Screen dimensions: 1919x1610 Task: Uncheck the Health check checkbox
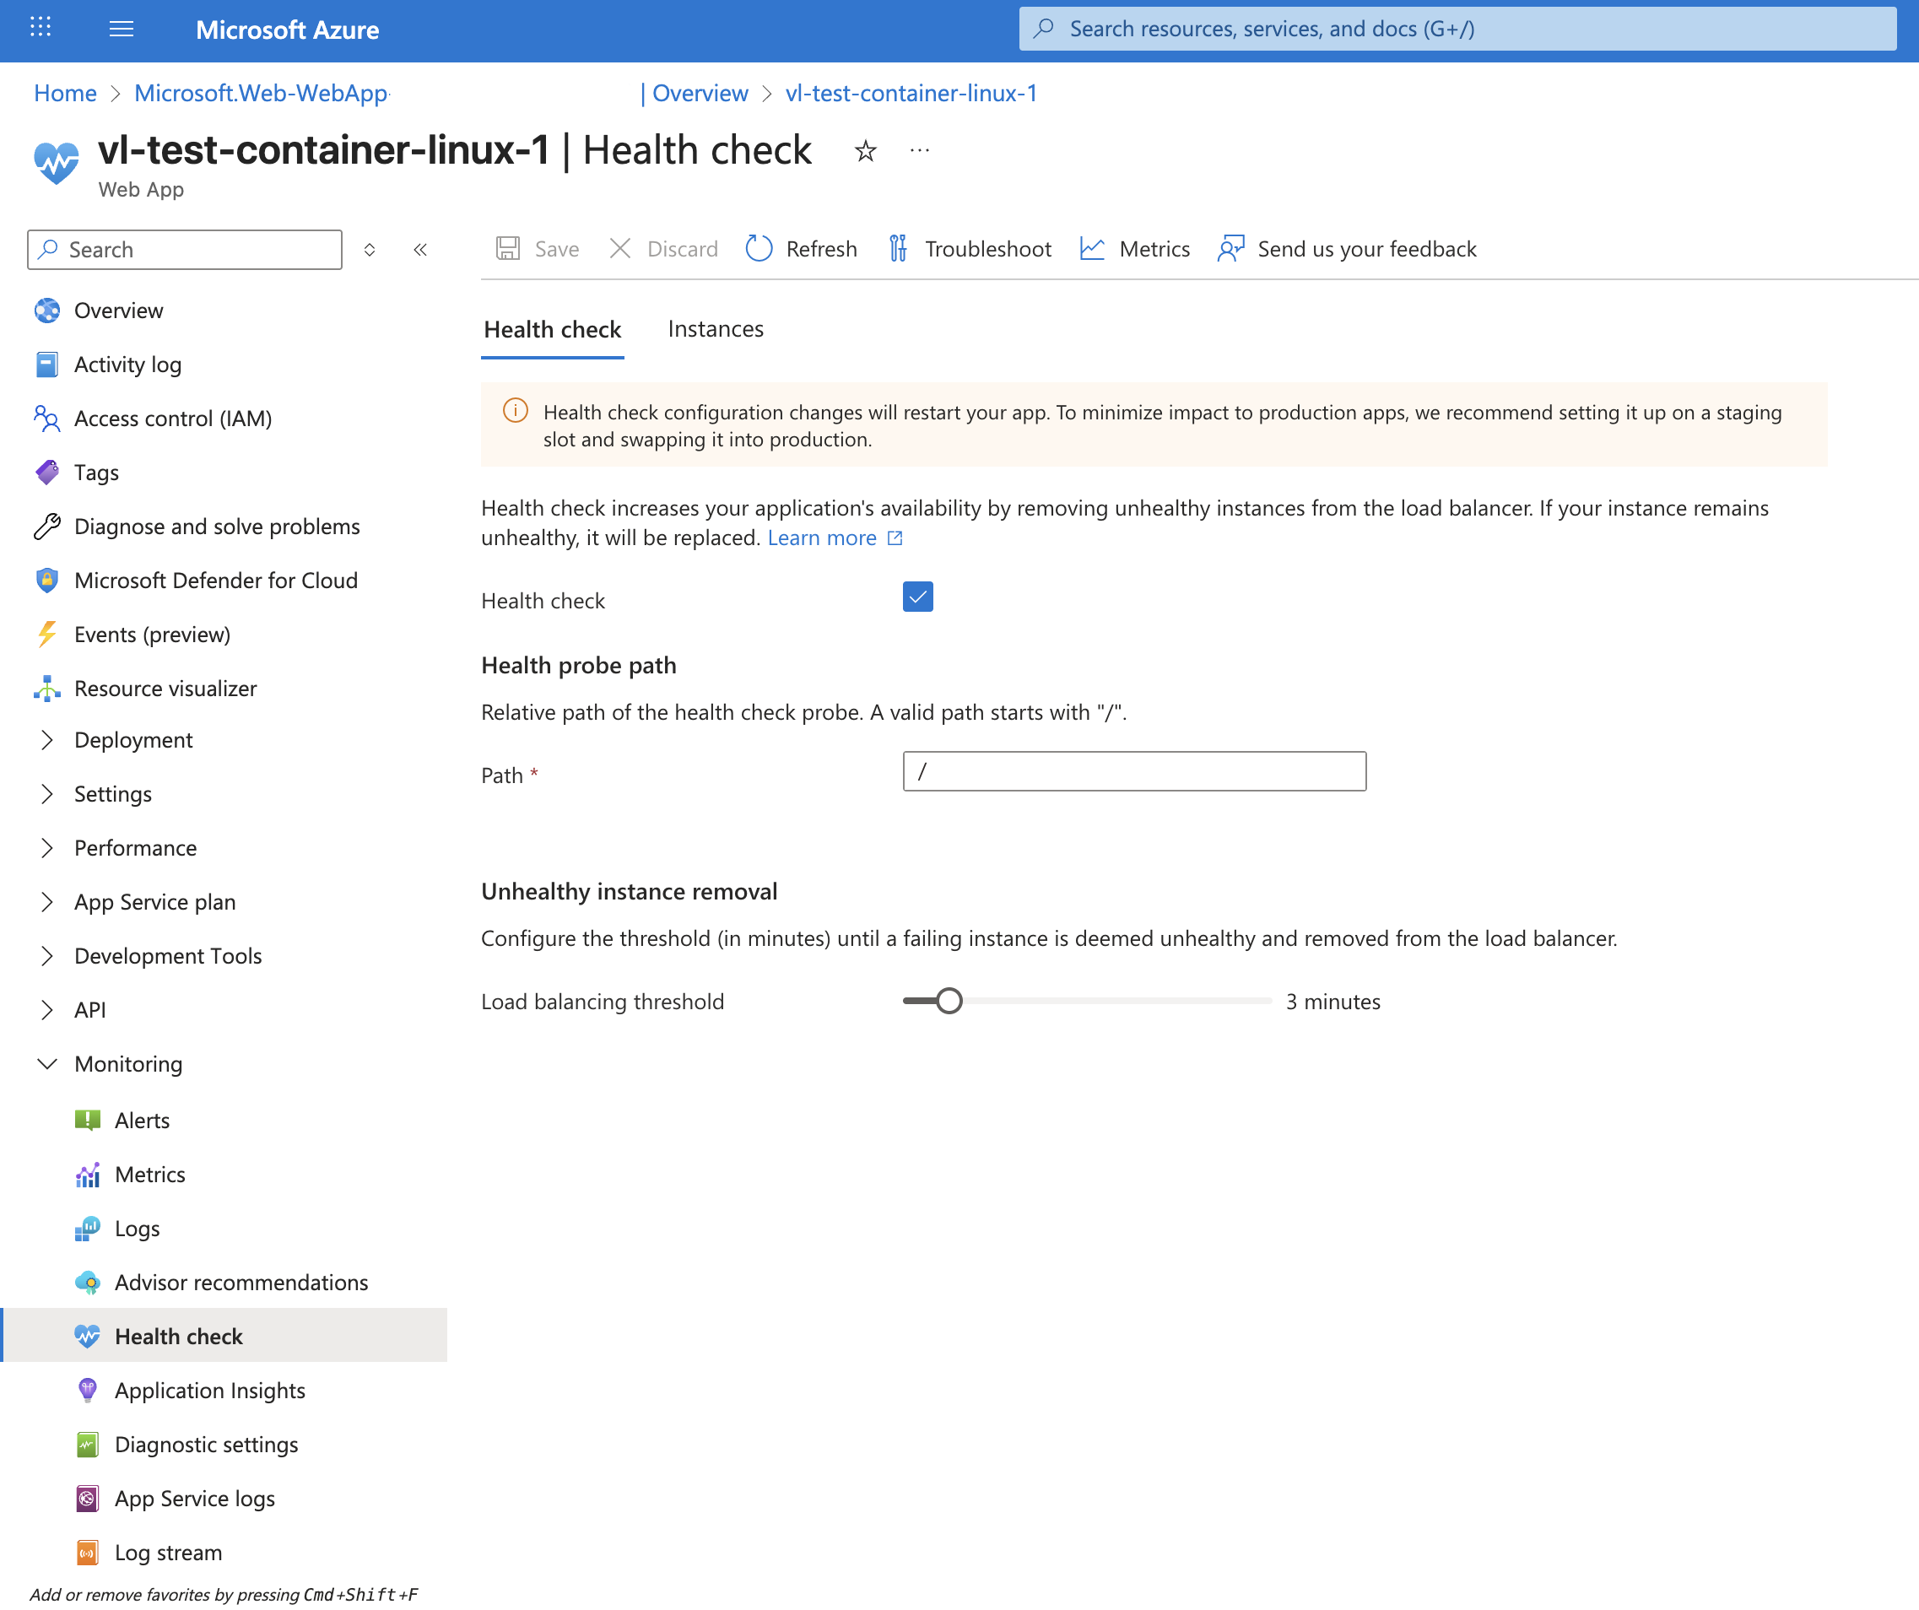917,597
